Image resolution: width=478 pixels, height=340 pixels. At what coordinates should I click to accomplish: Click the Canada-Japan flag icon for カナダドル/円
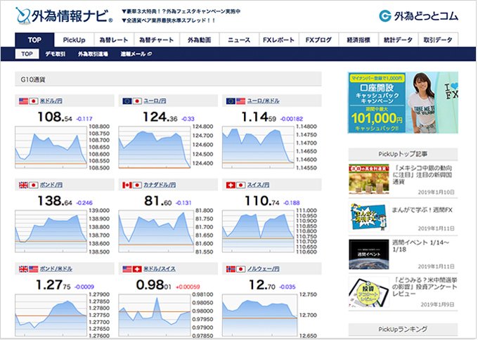coord(131,185)
